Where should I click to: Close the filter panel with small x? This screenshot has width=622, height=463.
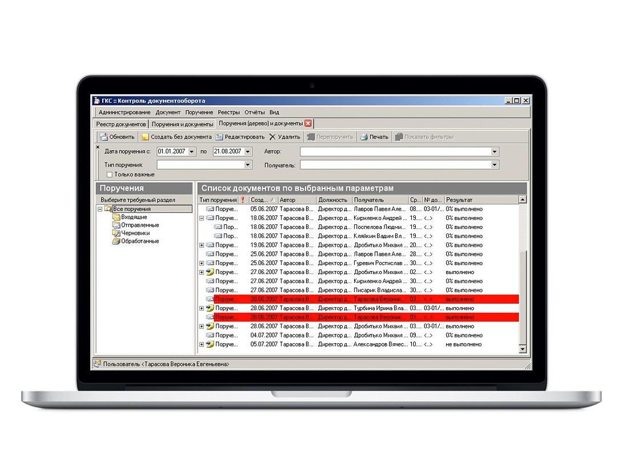(98, 147)
